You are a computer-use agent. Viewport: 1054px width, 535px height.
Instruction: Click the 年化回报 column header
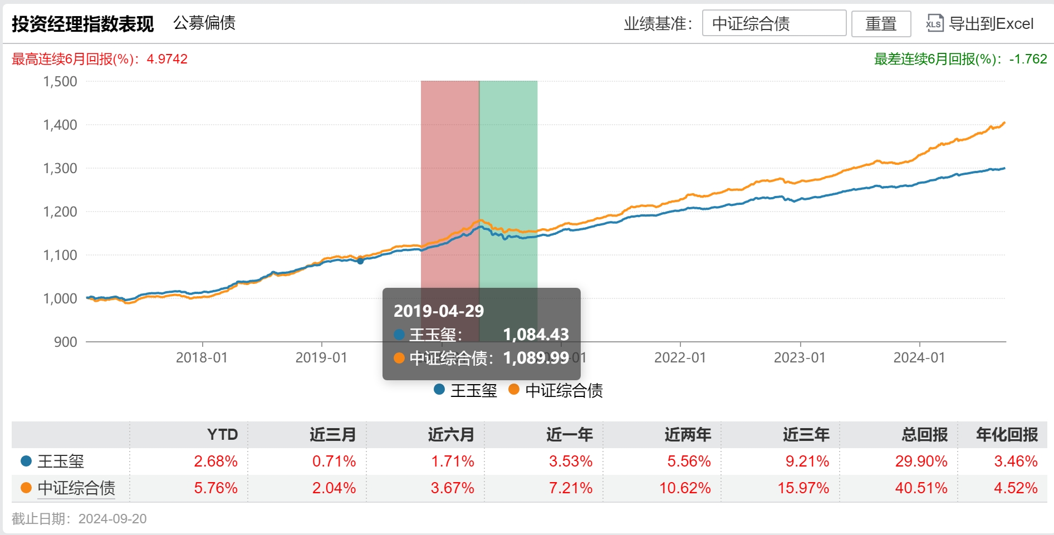pyautogui.click(x=1007, y=434)
